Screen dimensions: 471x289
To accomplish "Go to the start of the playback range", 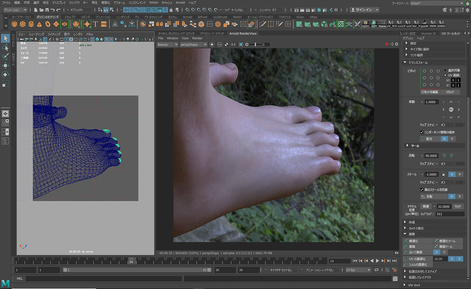I will click(355, 261).
